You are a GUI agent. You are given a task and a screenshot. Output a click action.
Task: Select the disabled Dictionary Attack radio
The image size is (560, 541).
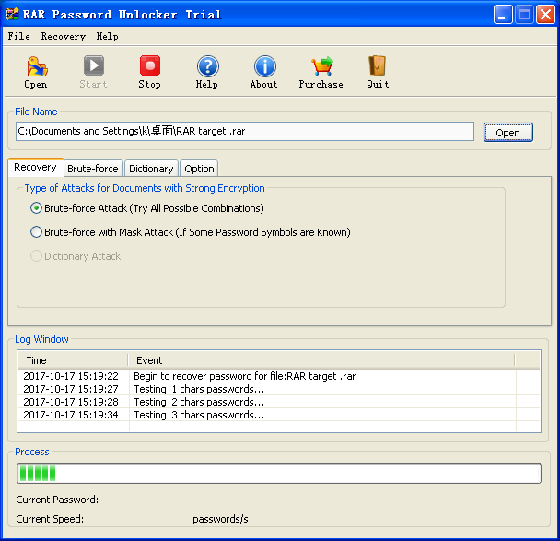click(x=36, y=256)
